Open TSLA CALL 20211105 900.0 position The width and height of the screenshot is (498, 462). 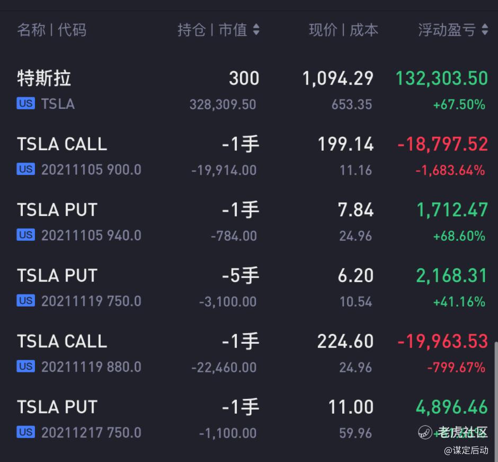[249, 156]
